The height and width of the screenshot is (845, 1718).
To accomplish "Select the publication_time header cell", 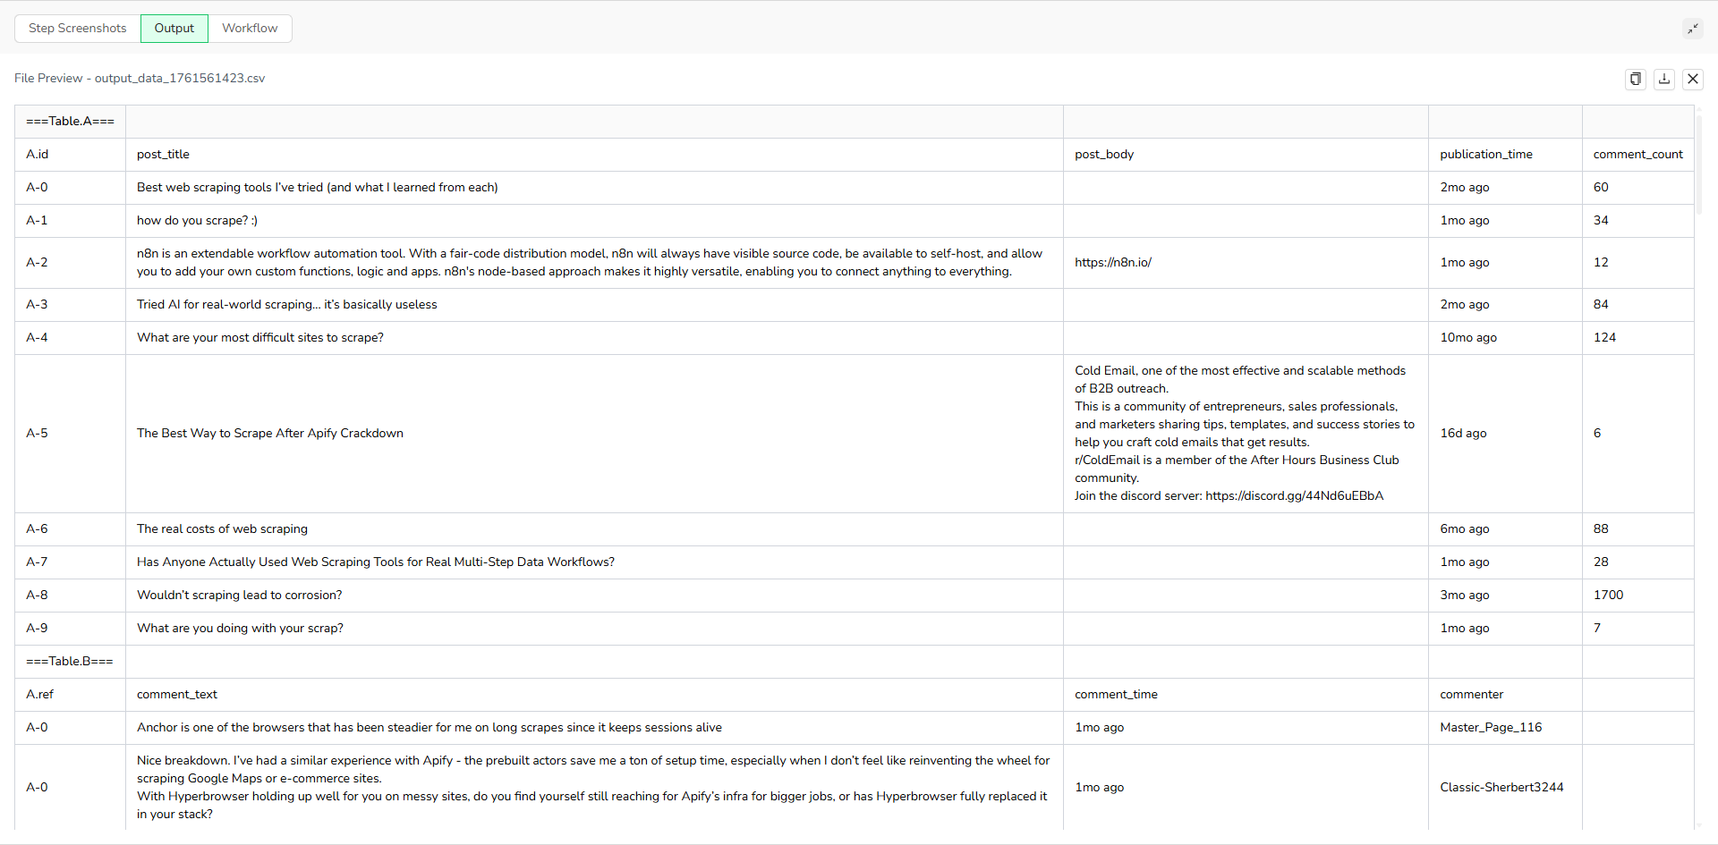I will click(1485, 154).
